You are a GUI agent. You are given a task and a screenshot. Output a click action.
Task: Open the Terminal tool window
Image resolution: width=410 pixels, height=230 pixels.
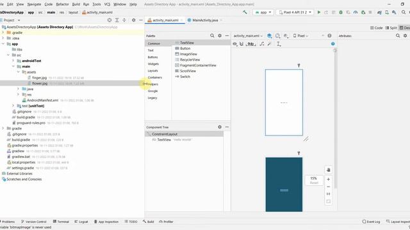61,222
